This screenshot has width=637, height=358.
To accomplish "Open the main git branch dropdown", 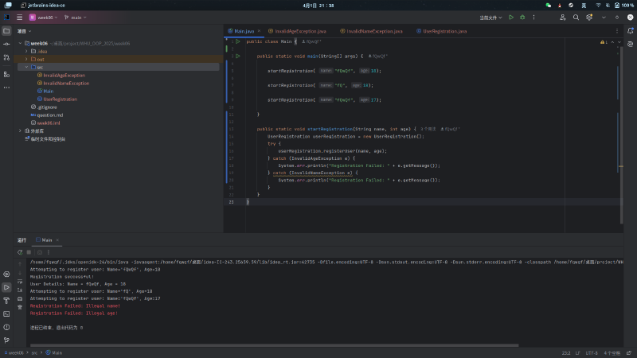I will pyautogui.click(x=76, y=18).
